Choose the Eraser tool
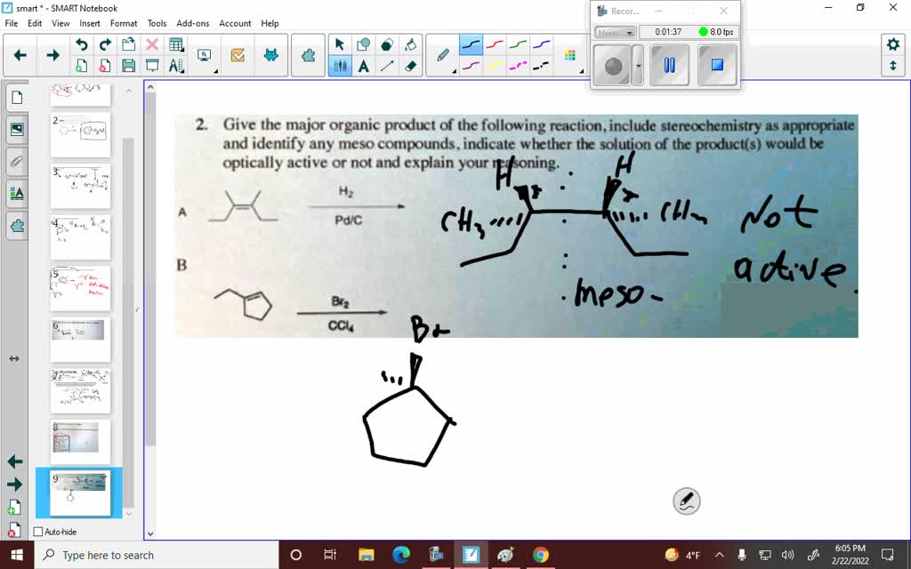Viewport: 911px width, 569px height. pos(409,66)
